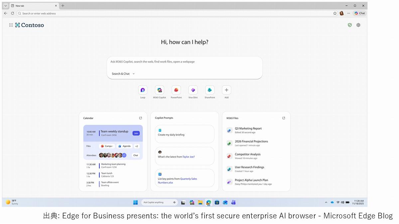
Task: Join the Team weekly standup meeting
Action: point(136,133)
